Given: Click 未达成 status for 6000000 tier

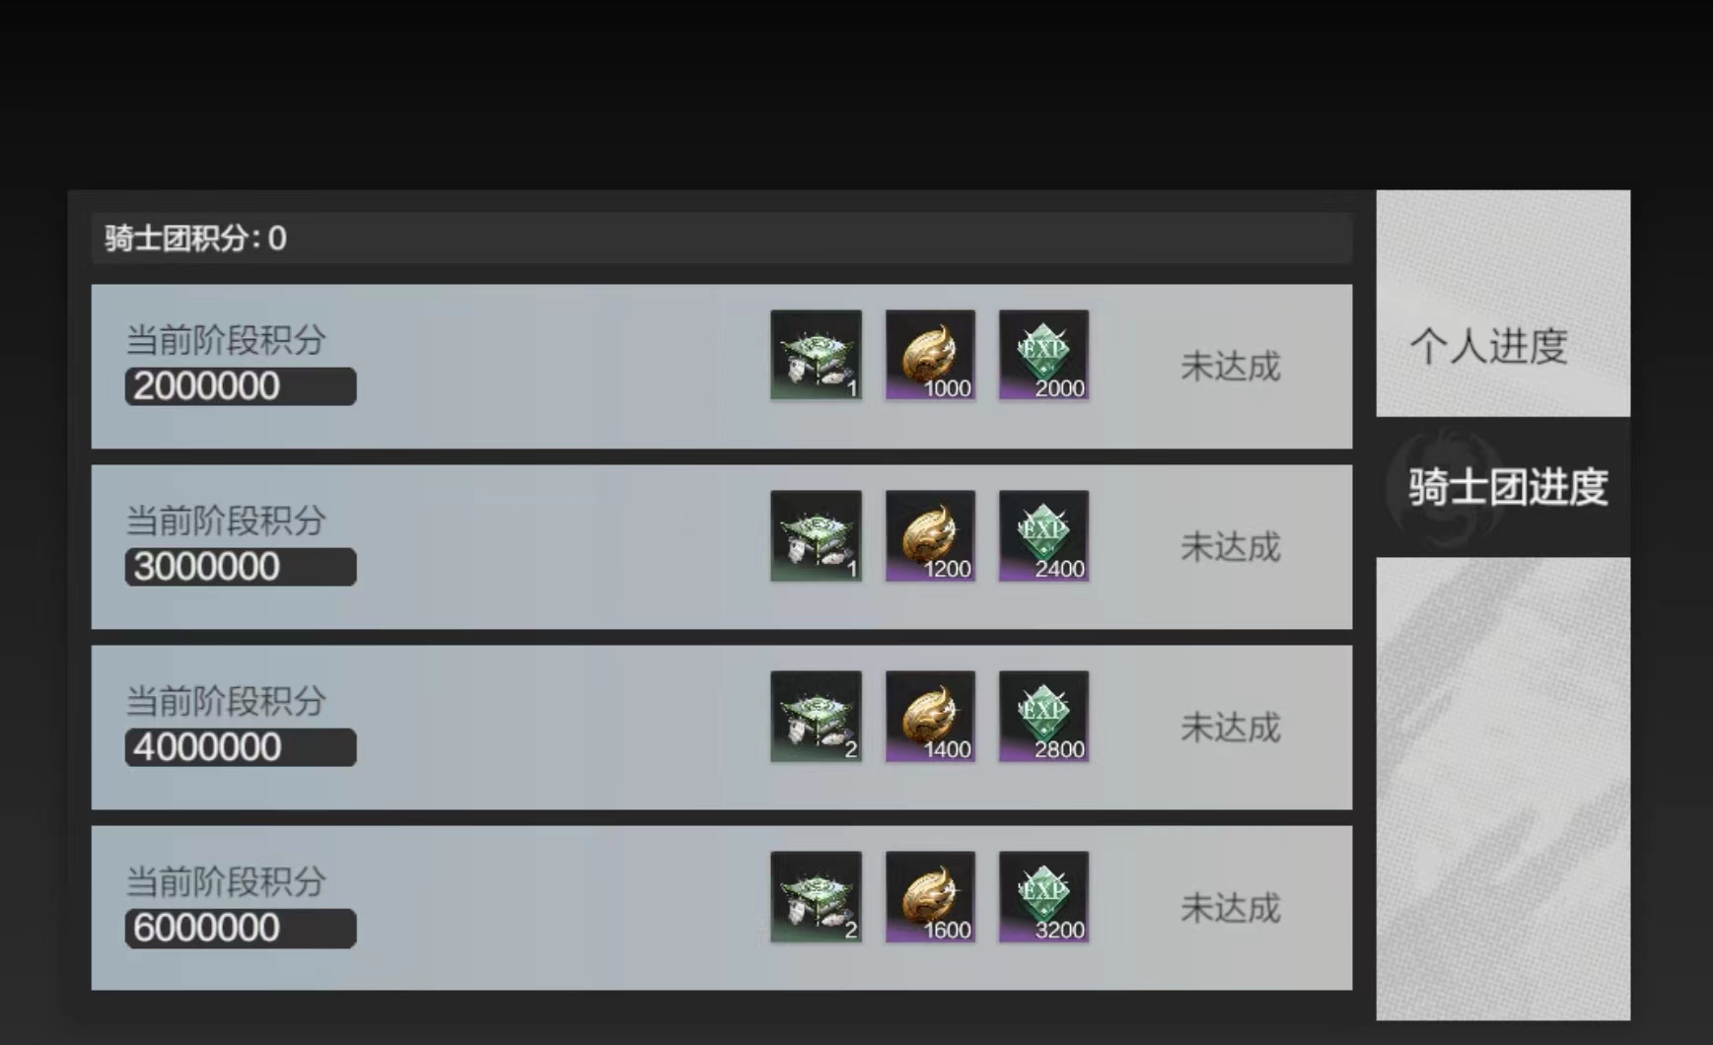Looking at the screenshot, I should point(1230,908).
